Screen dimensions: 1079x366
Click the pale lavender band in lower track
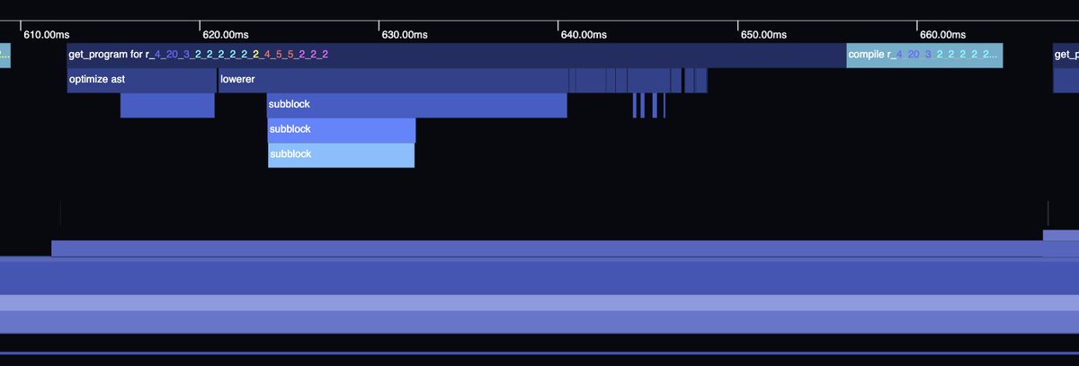coord(539,302)
